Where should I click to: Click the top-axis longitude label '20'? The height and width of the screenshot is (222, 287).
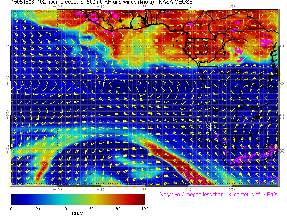tap(232, 6)
